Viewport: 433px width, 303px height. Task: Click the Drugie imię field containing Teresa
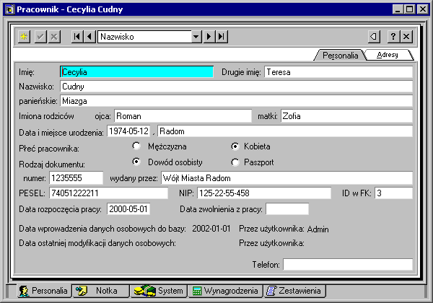click(x=338, y=72)
